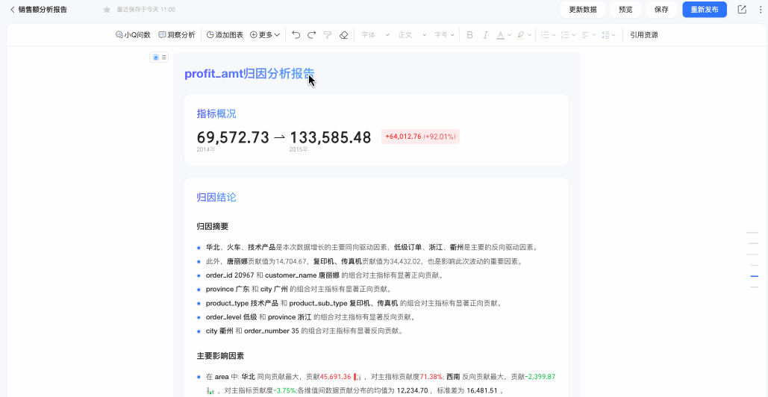Click the 重新发布 republish button
768x397 pixels.
(x=705, y=9)
